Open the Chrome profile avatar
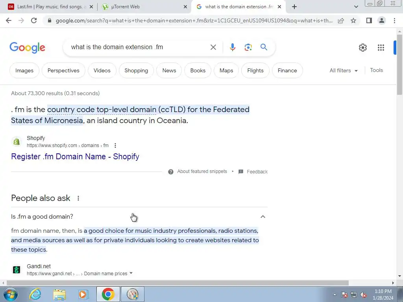This screenshot has width=403, height=302. pyautogui.click(x=382, y=20)
